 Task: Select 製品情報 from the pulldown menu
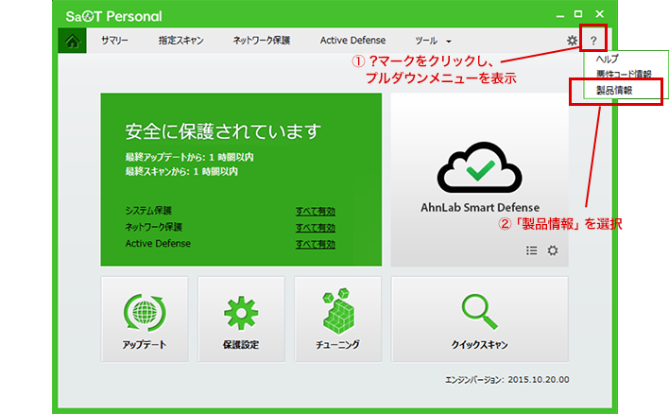pyautogui.click(x=614, y=91)
